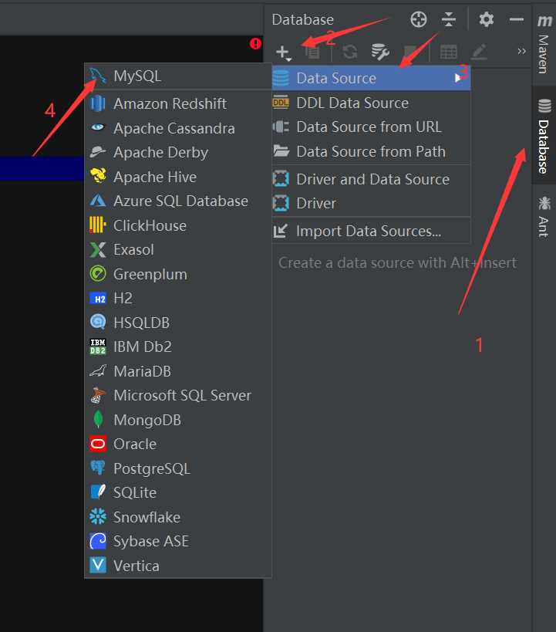
Task: Click the plus New data source button
Action: pos(284,52)
